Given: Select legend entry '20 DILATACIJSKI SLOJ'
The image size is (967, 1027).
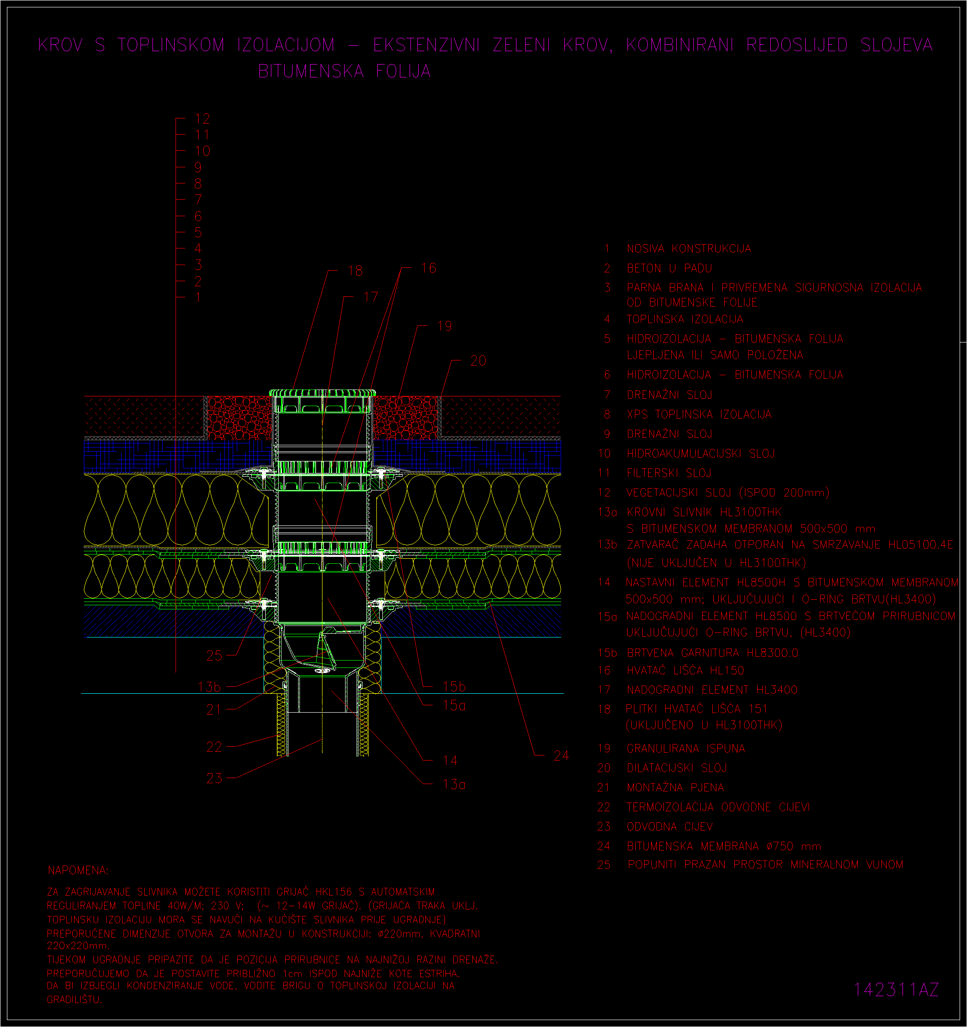Looking at the screenshot, I should click(662, 768).
